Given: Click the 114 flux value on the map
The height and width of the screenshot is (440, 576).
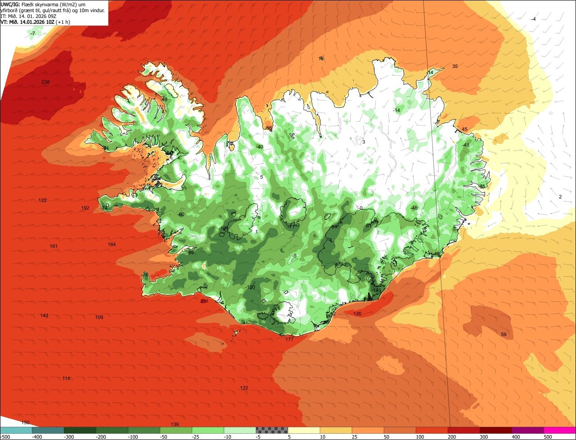Looking at the screenshot, I should (x=66, y=378).
